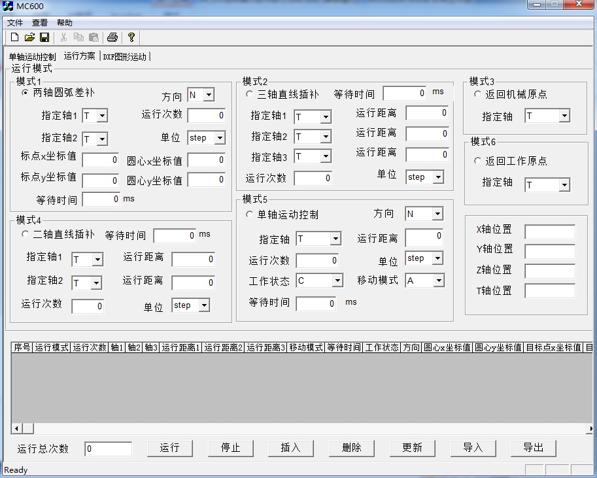Click the Print toolbar icon
This screenshot has height=478, width=597.
(112, 38)
